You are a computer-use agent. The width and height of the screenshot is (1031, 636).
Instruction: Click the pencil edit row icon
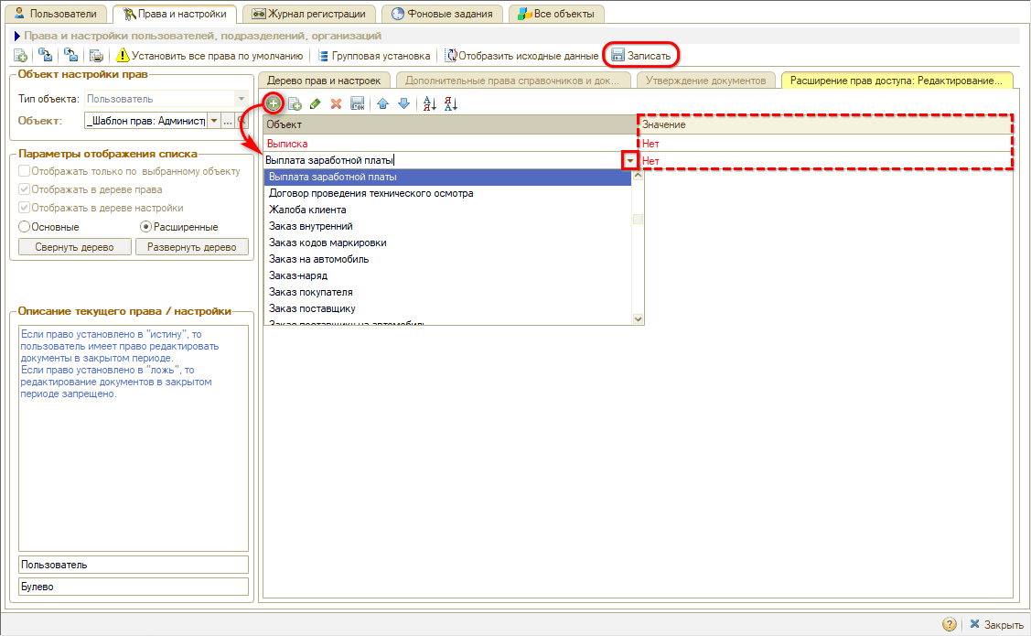pyautogui.click(x=316, y=104)
